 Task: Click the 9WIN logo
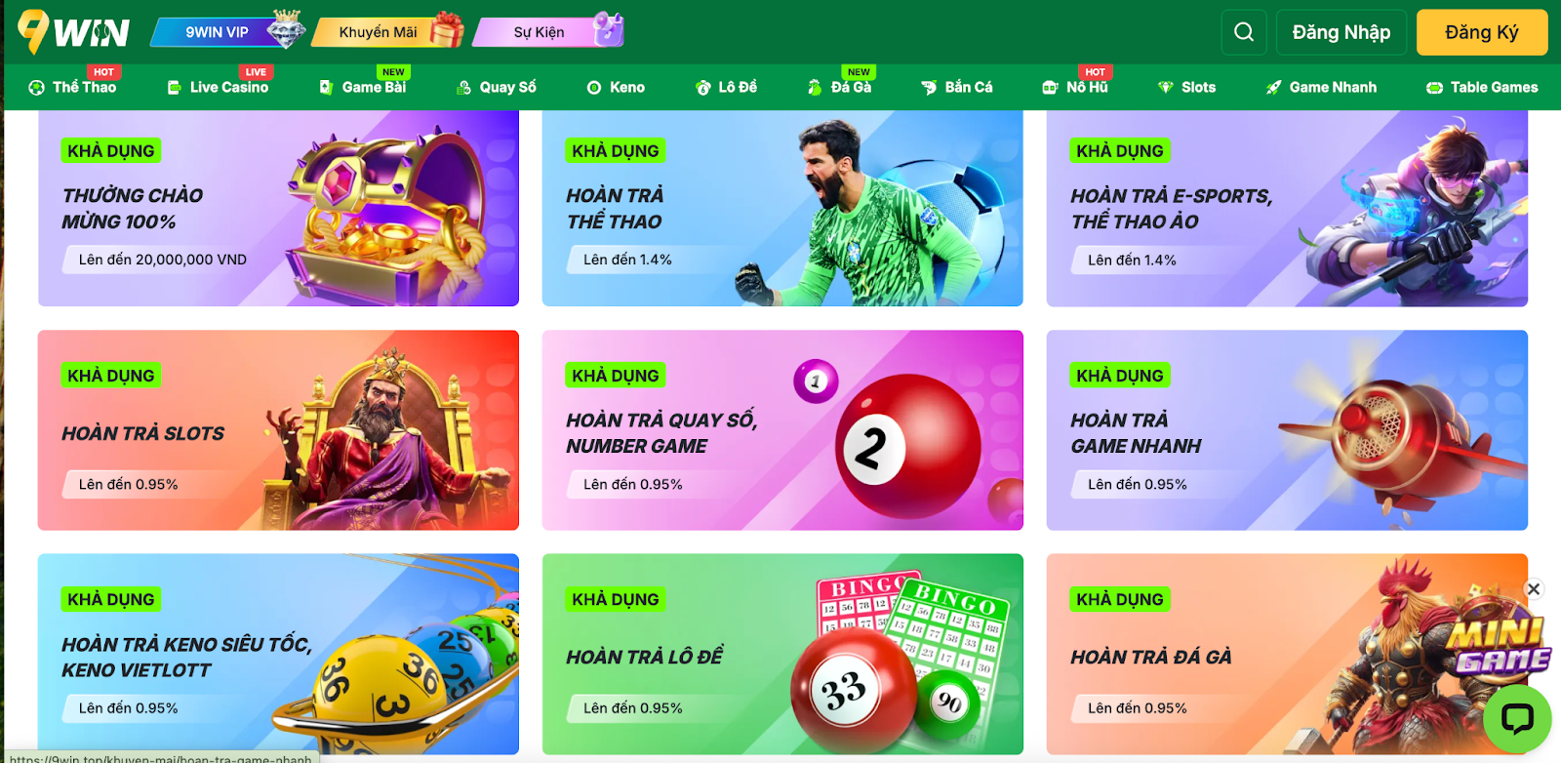pyautogui.click(x=74, y=32)
